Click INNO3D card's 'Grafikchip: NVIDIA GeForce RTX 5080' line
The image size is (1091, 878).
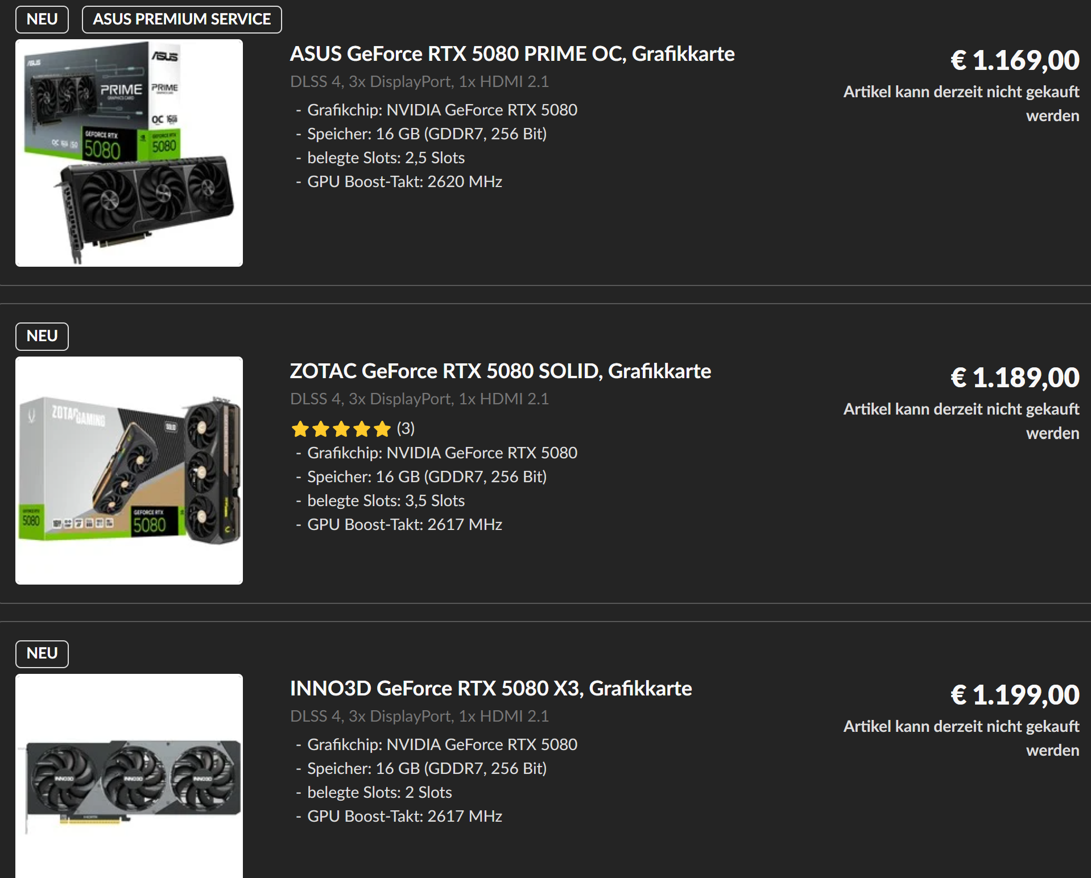(442, 745)
